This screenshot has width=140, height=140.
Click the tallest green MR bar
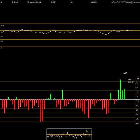tap(120, 90)
